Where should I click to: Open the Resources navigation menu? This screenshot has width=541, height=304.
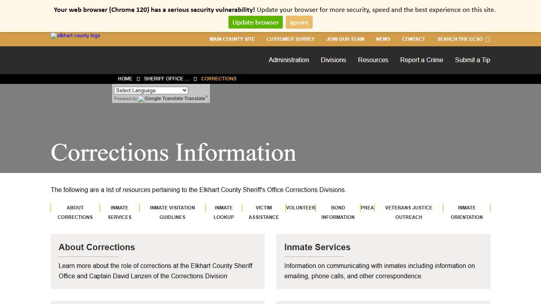pyautogui.click(x=373, y=60)
